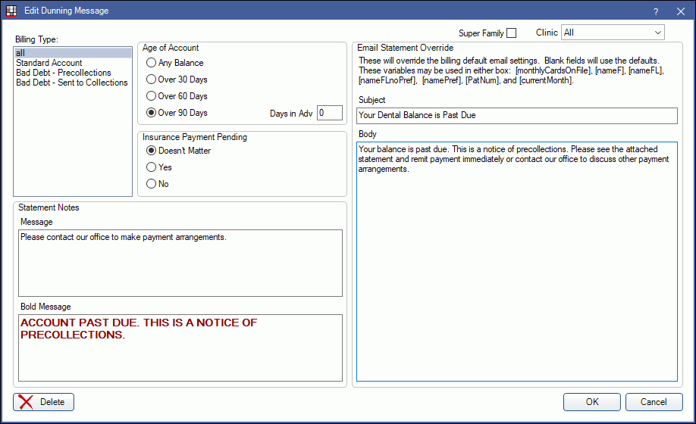Confirm changes with the OK button
The width and height of the screenshot is (696, 424).
click(591, 402)
